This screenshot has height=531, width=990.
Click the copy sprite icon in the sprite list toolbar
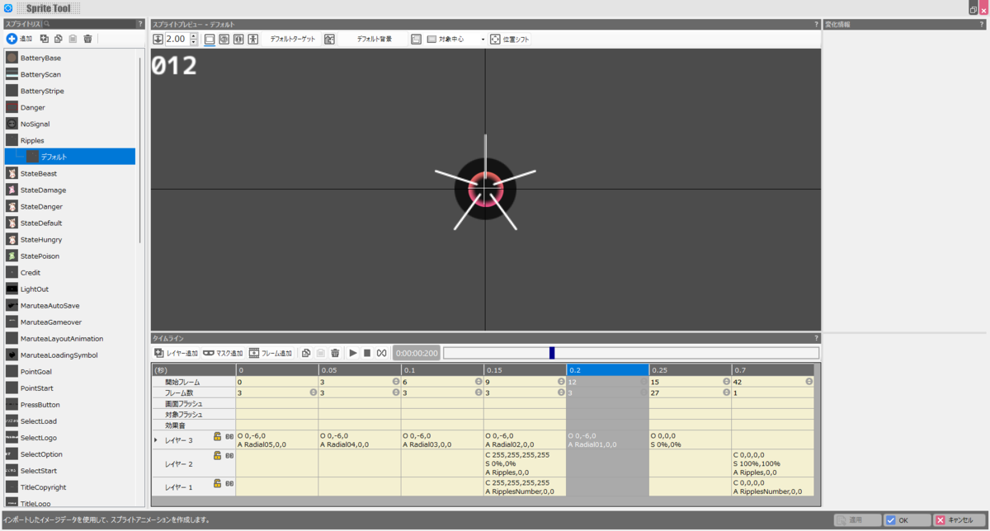[x=45, y=39]
